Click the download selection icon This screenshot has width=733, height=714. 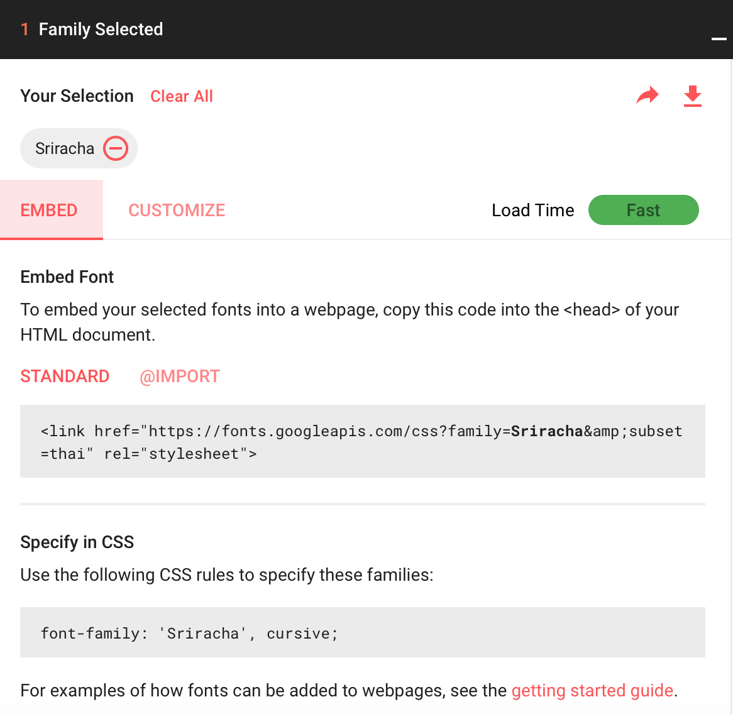click(692, 96)
